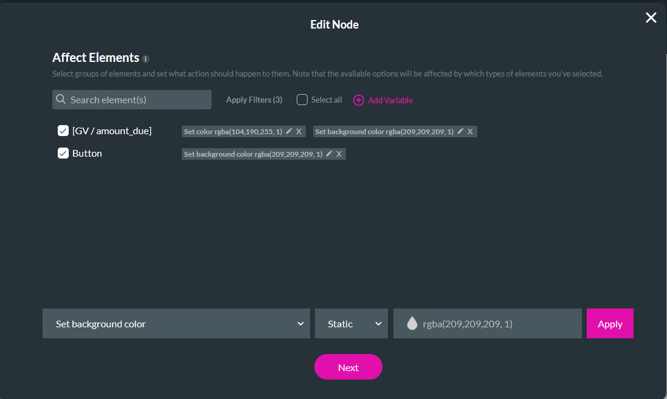
Task: Remove the set color rgba(104,190,255,1) tag
Action: tap(297, 131)
